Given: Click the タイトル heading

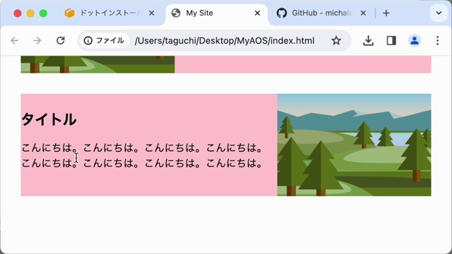Looking at the screenshot, I should (x=49, y=119).
